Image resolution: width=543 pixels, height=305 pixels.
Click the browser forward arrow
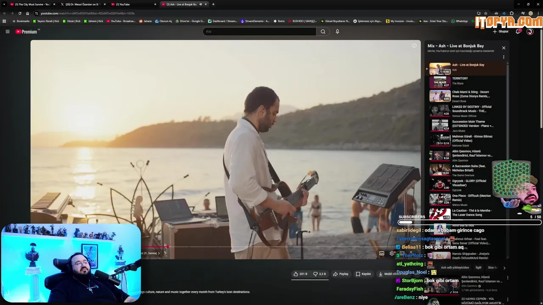click(x=12, y=13)
